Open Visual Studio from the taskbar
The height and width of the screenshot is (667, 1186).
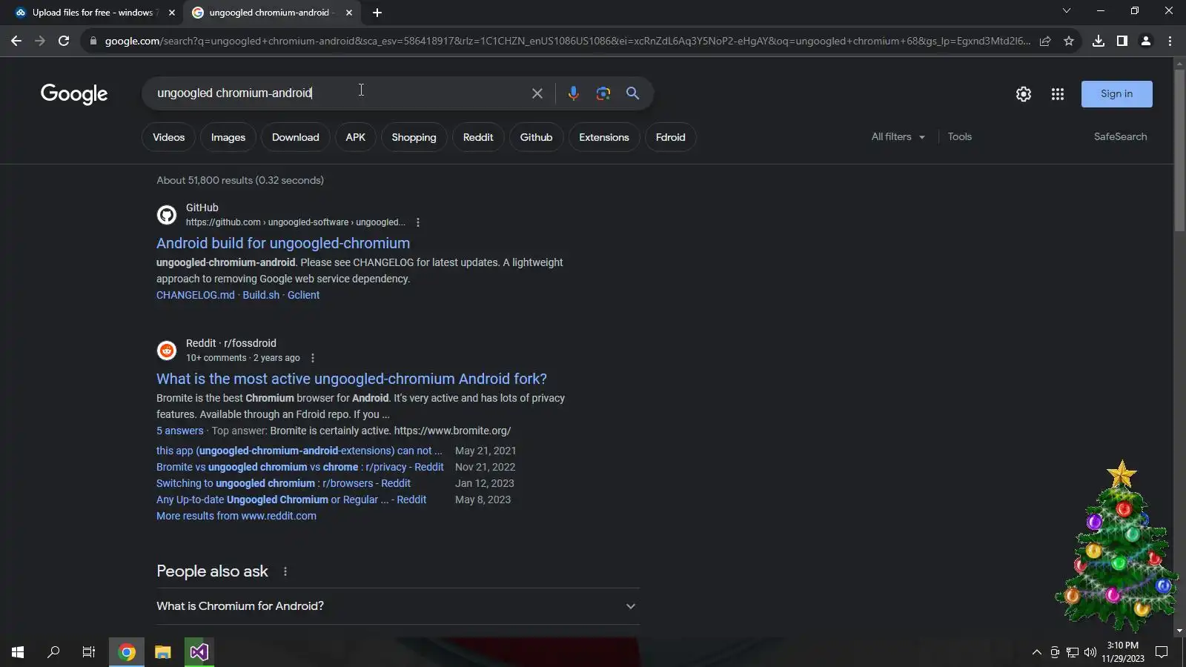199,652
